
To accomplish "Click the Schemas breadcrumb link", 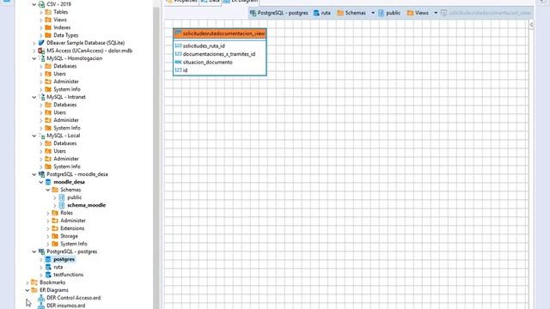I will click(x=355, y=13).
